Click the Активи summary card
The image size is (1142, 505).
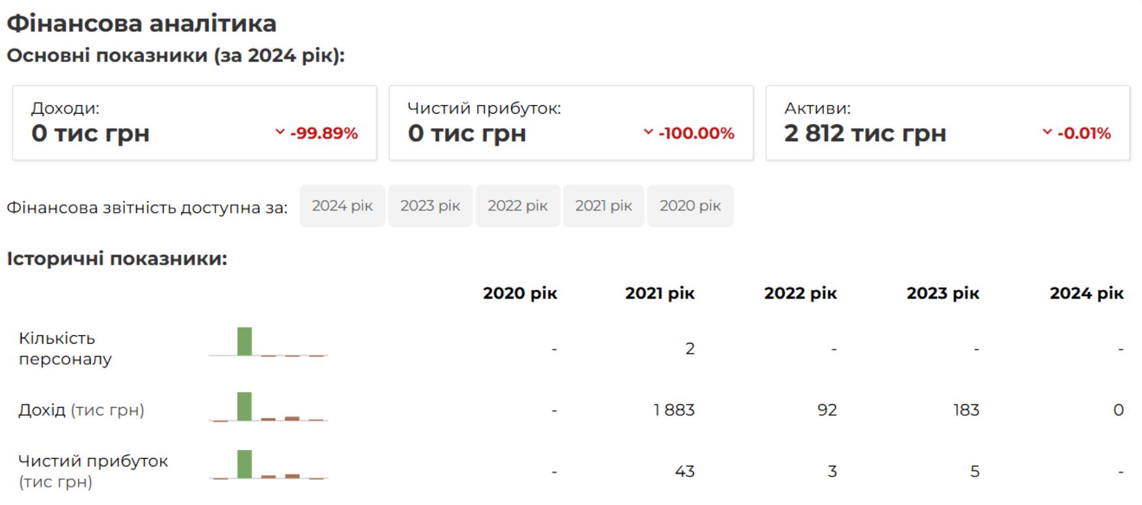948,123
